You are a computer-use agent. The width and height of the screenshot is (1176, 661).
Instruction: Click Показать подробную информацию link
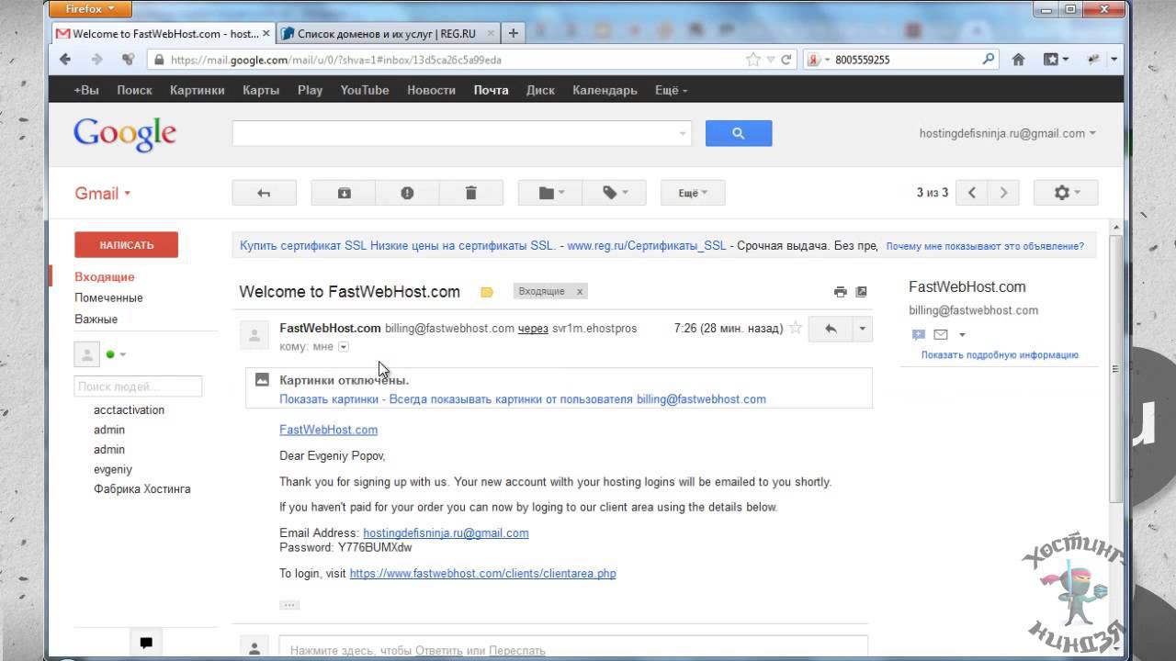(x=1000, y=355)
